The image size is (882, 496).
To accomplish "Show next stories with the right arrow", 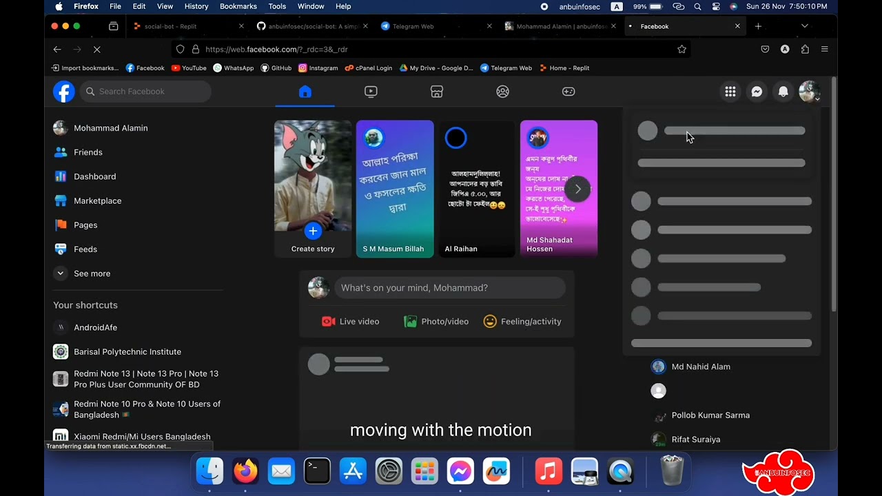I will (x=578, y=189).
